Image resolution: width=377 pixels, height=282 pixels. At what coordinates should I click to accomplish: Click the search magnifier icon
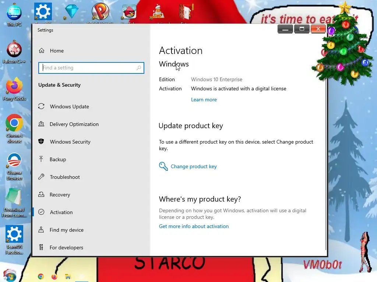[139, 68]
